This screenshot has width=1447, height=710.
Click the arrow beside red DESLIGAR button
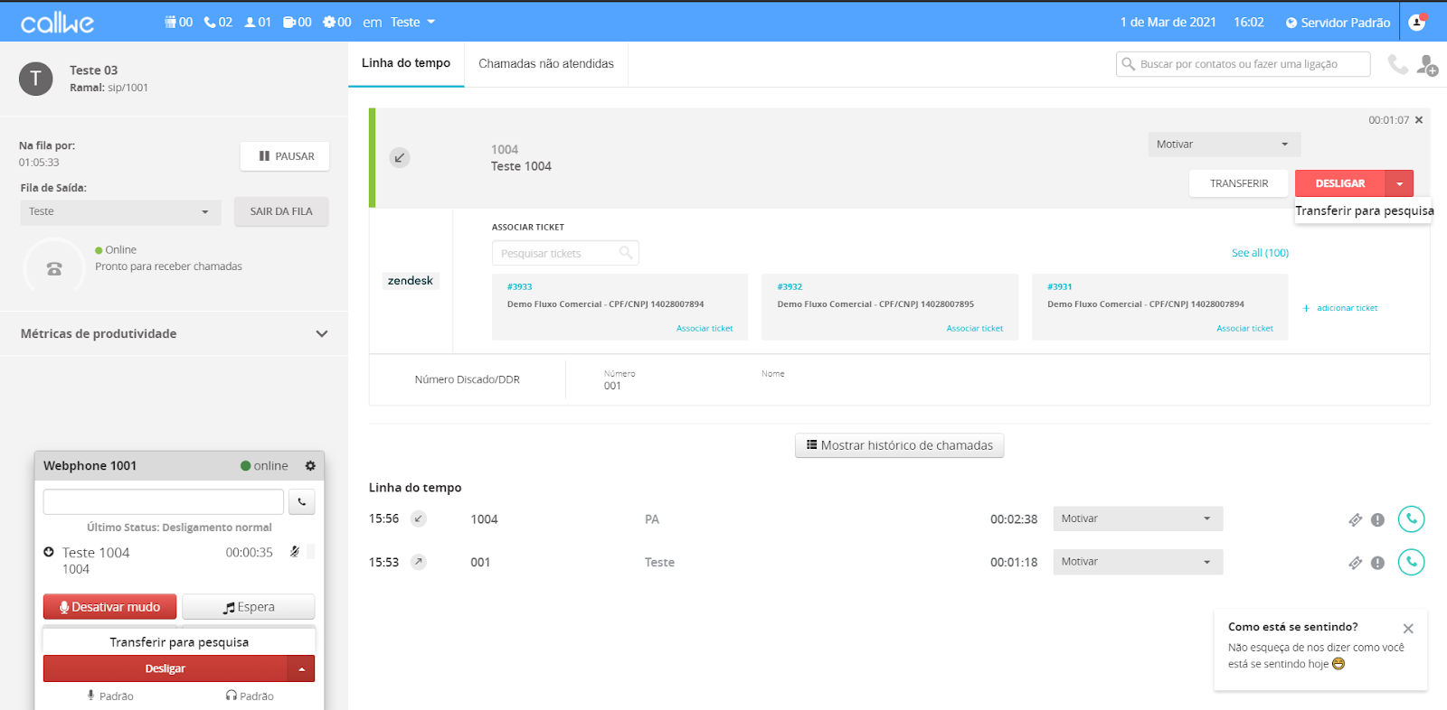point(1399,183)
